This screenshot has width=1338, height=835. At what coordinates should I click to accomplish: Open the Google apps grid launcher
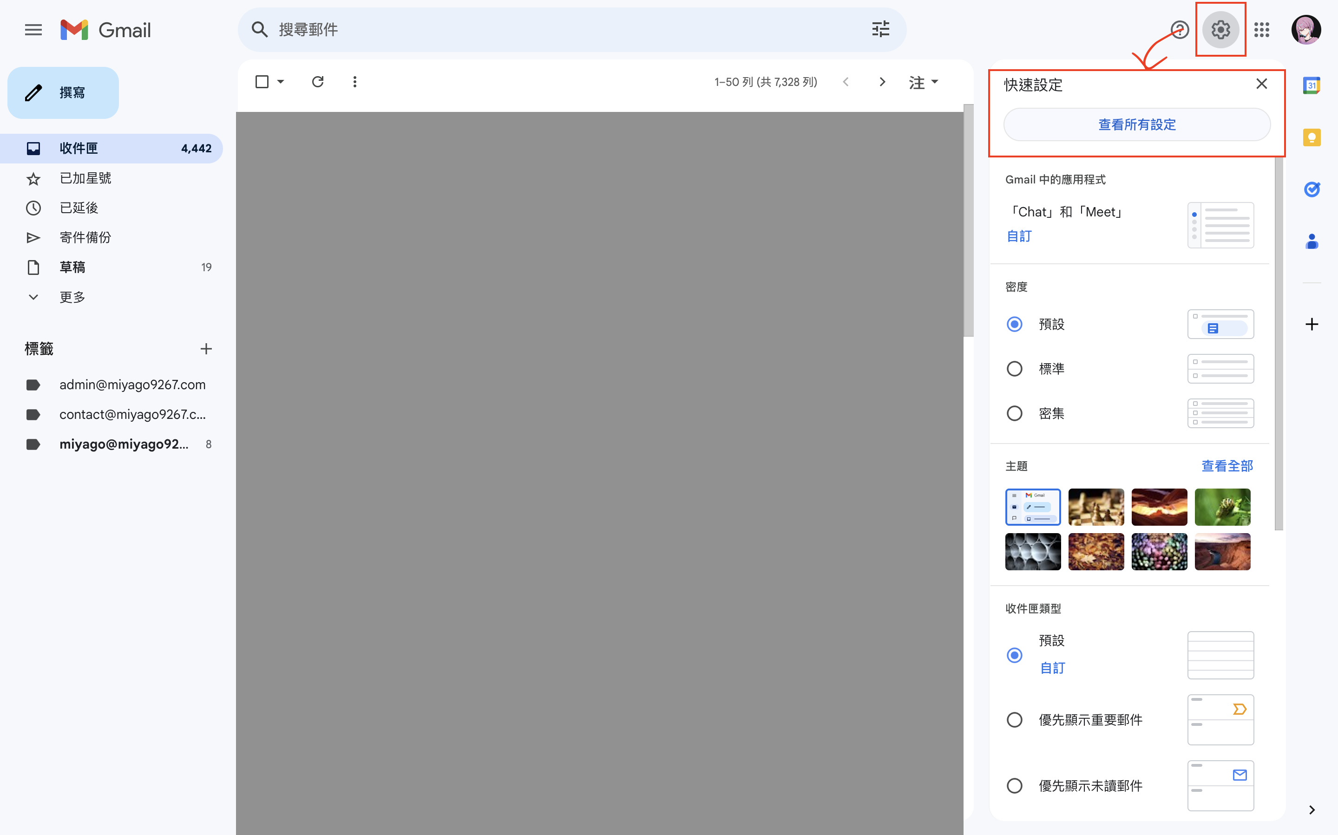point(1261,30)
